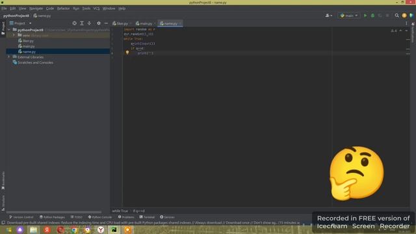This screenshot has height=234, width=416.
Task: Open the user account icon dropdown
Action: point(329,16)
